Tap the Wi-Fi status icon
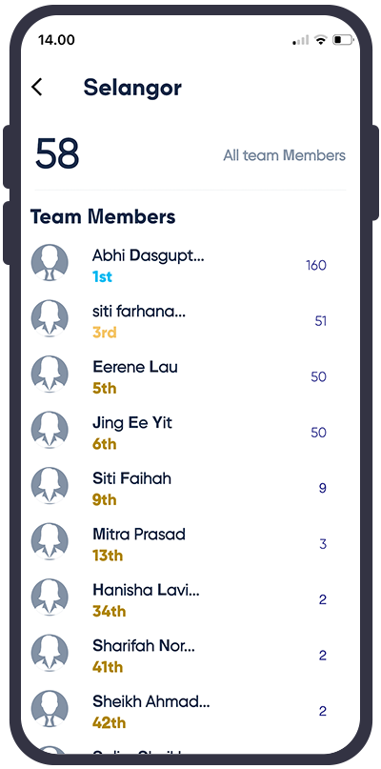The height and width of the screenshot is (769, 381). [321, 40]
